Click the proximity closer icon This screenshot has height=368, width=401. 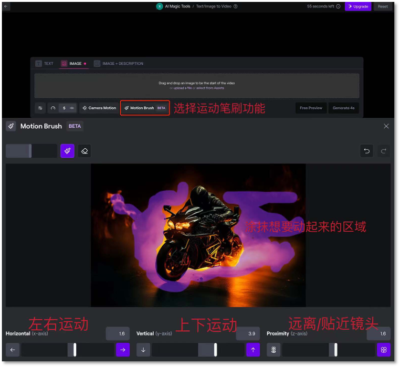point(383,350)
